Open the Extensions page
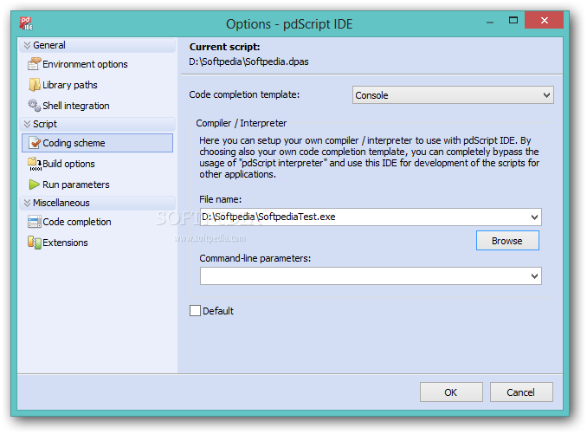 [x=65, y=243]
